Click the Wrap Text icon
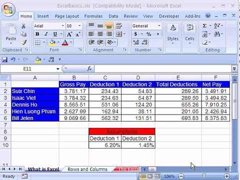Screen dimensions: 240x180 119,26
